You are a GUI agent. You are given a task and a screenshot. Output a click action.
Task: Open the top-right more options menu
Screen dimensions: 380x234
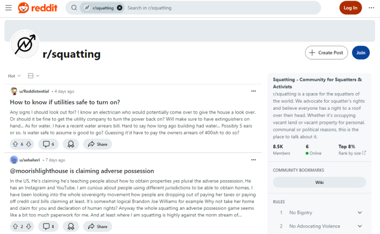pos(371,8)
